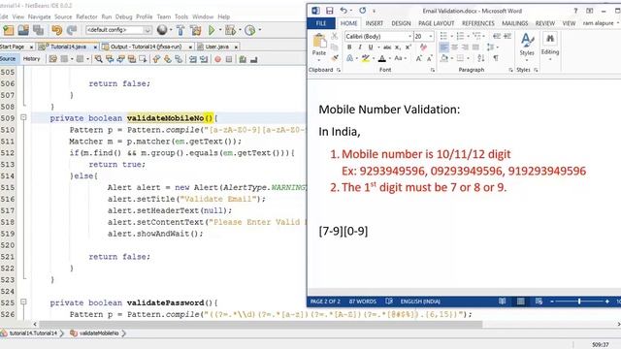This screenshot has height=349, width=621.
Task: Click the Format Painter brush icon
Action: [335, 58]
